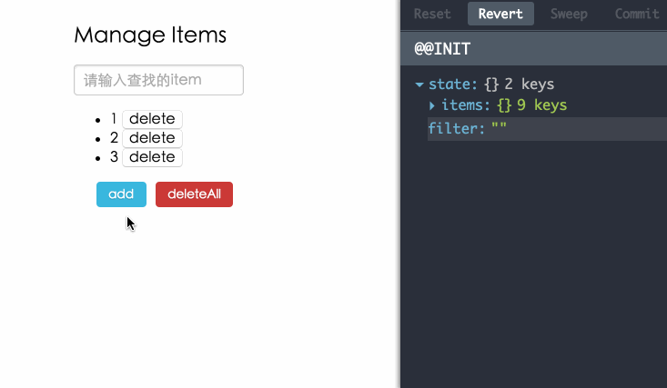
Task: Click the Manage Items heading
Action: (x=150, y=35)
